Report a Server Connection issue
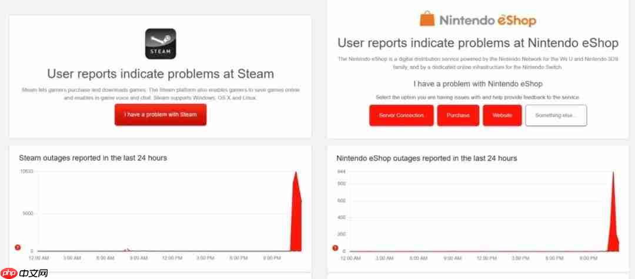The height and width of the screenshot is (279, 635). click(x=401, y=116)
